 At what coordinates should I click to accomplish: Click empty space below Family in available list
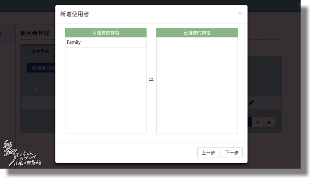(106, 89)
